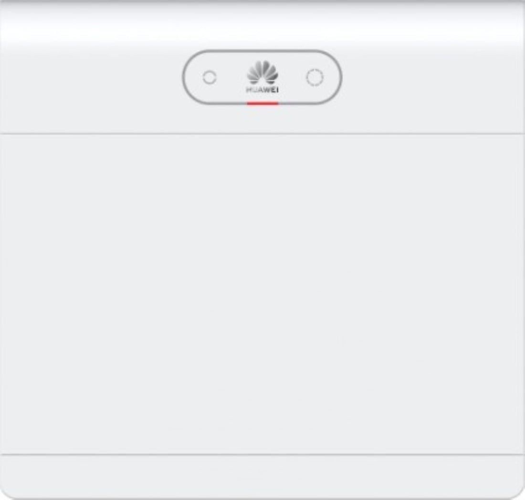525x500 pixels.
Task: Click the top section left of the pill panel
Action: [x=91, y=87]
